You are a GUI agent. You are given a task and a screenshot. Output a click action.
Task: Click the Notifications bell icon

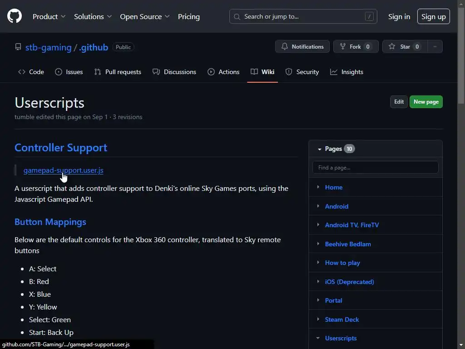(284, 46)
